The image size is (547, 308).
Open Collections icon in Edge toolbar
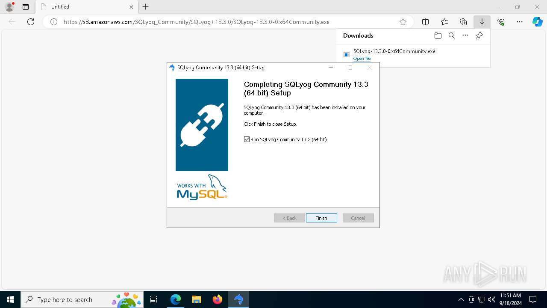coord(463,22)
